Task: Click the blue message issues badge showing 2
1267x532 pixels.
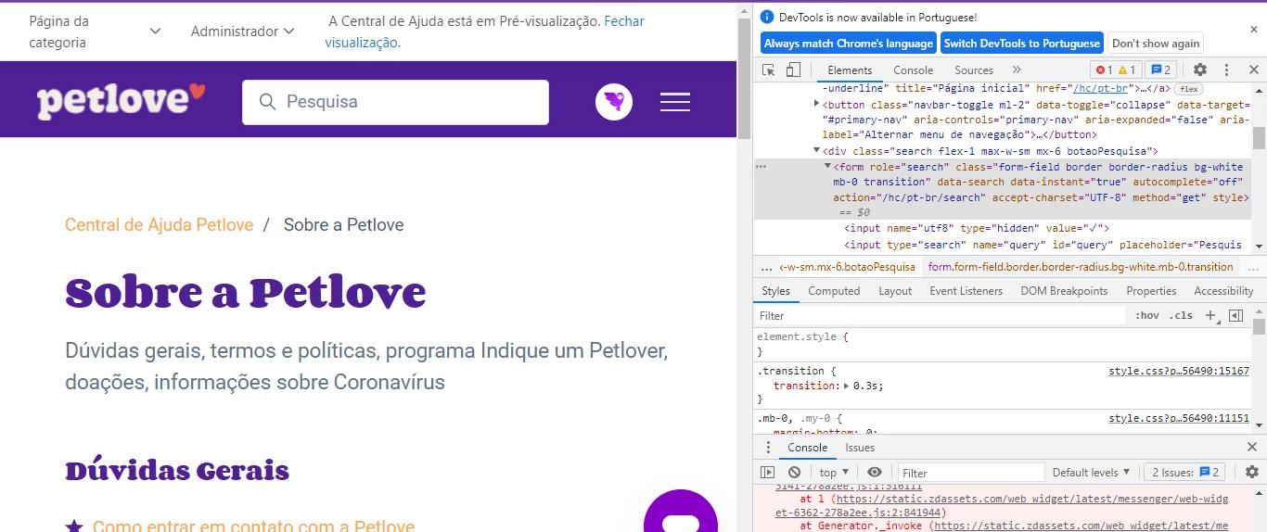Action: [1161, 70]
